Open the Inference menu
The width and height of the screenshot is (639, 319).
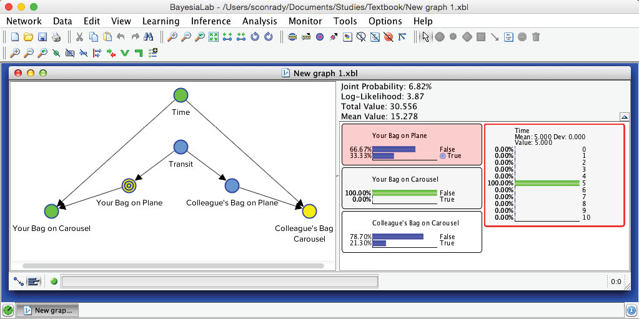211,21
